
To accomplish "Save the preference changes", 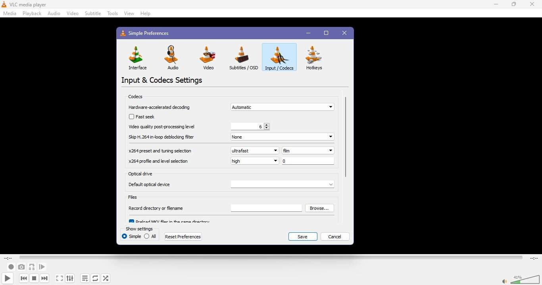I will (x=303, y=236).
